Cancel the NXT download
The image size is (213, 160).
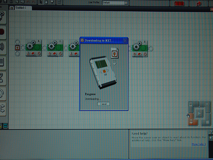104,104
